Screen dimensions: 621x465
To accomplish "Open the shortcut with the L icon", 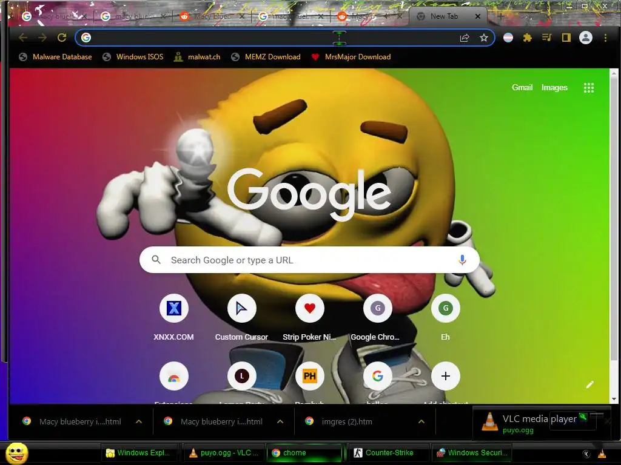I will [241, 376].
